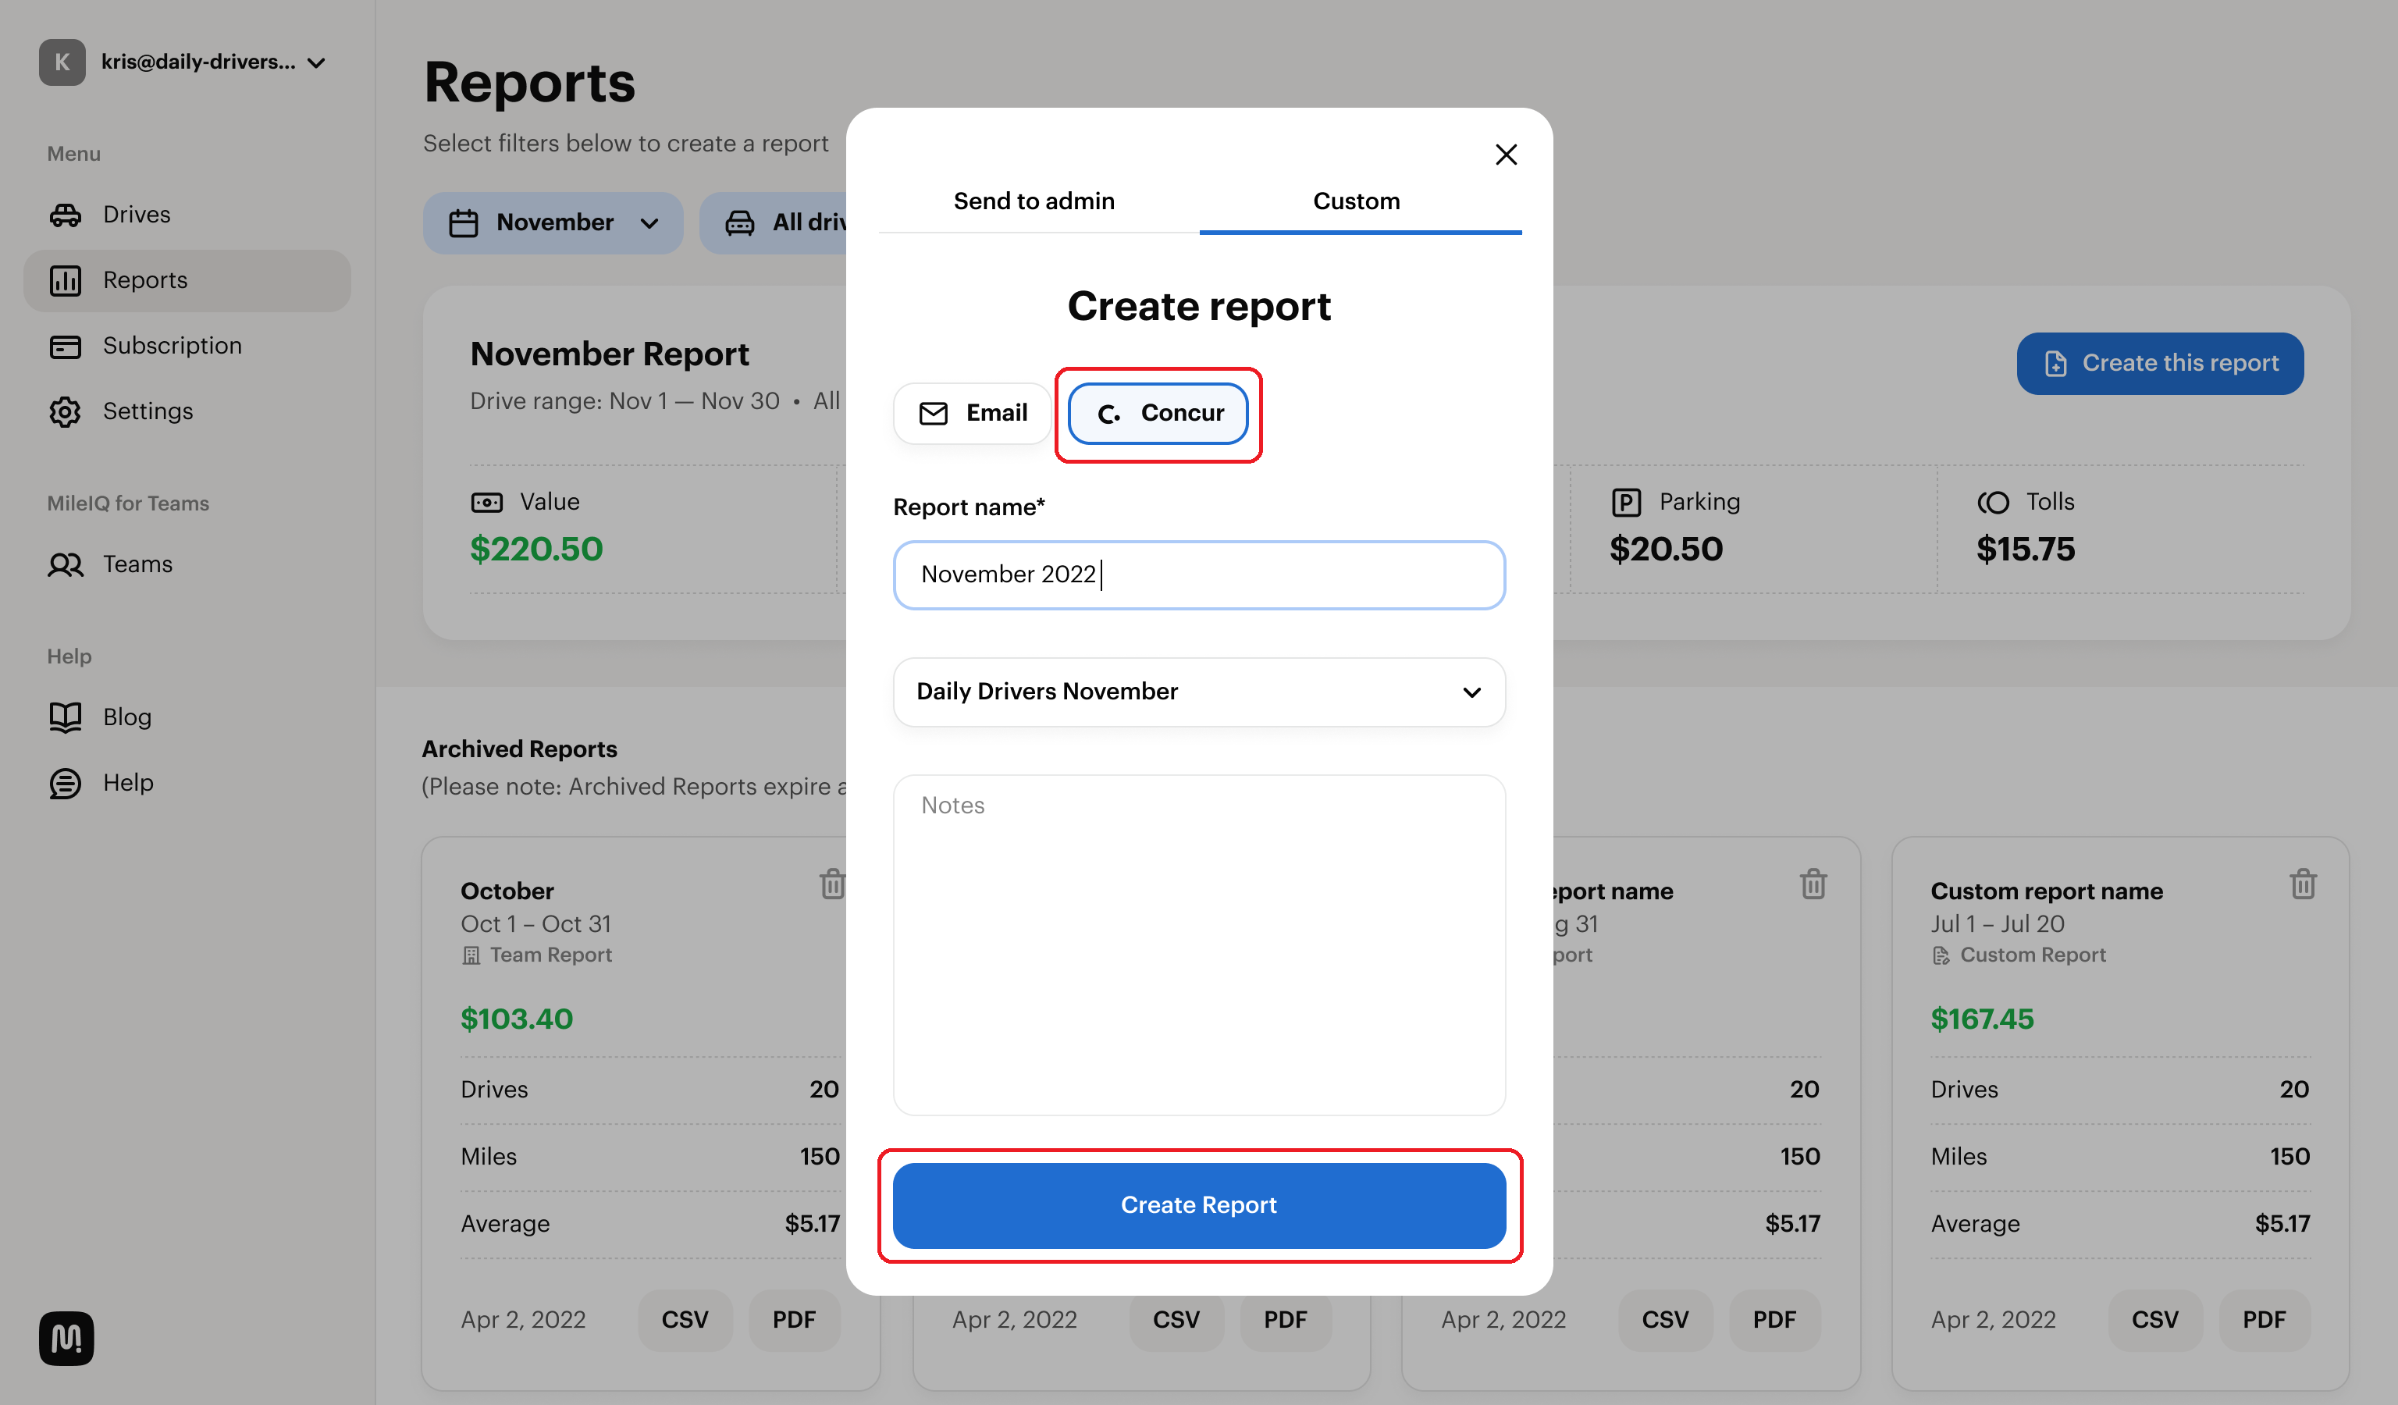Click the Tolls coin icon

pyautogui.click(x=1993, y=502)
